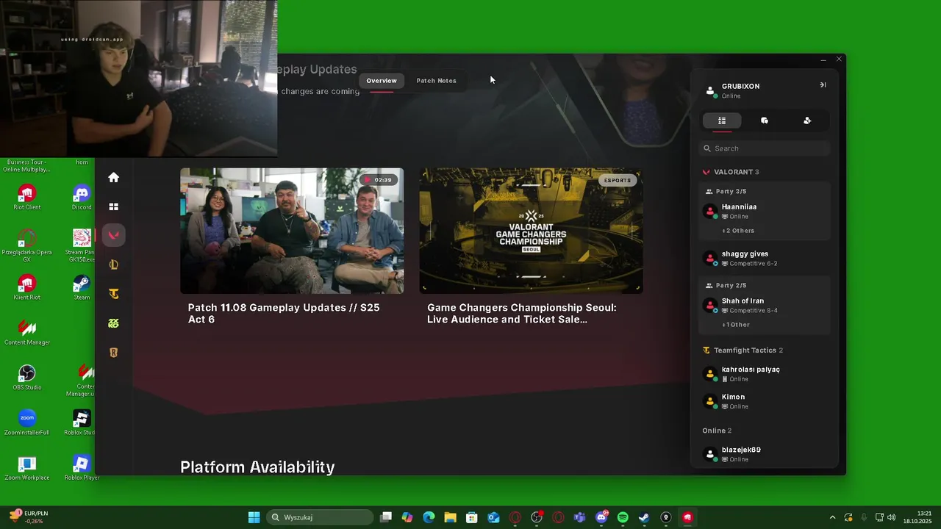This screenshot has height=529, width=941.
Task: Select Roblox Player desktop shortcut
Action: click(x=82, y=468)
